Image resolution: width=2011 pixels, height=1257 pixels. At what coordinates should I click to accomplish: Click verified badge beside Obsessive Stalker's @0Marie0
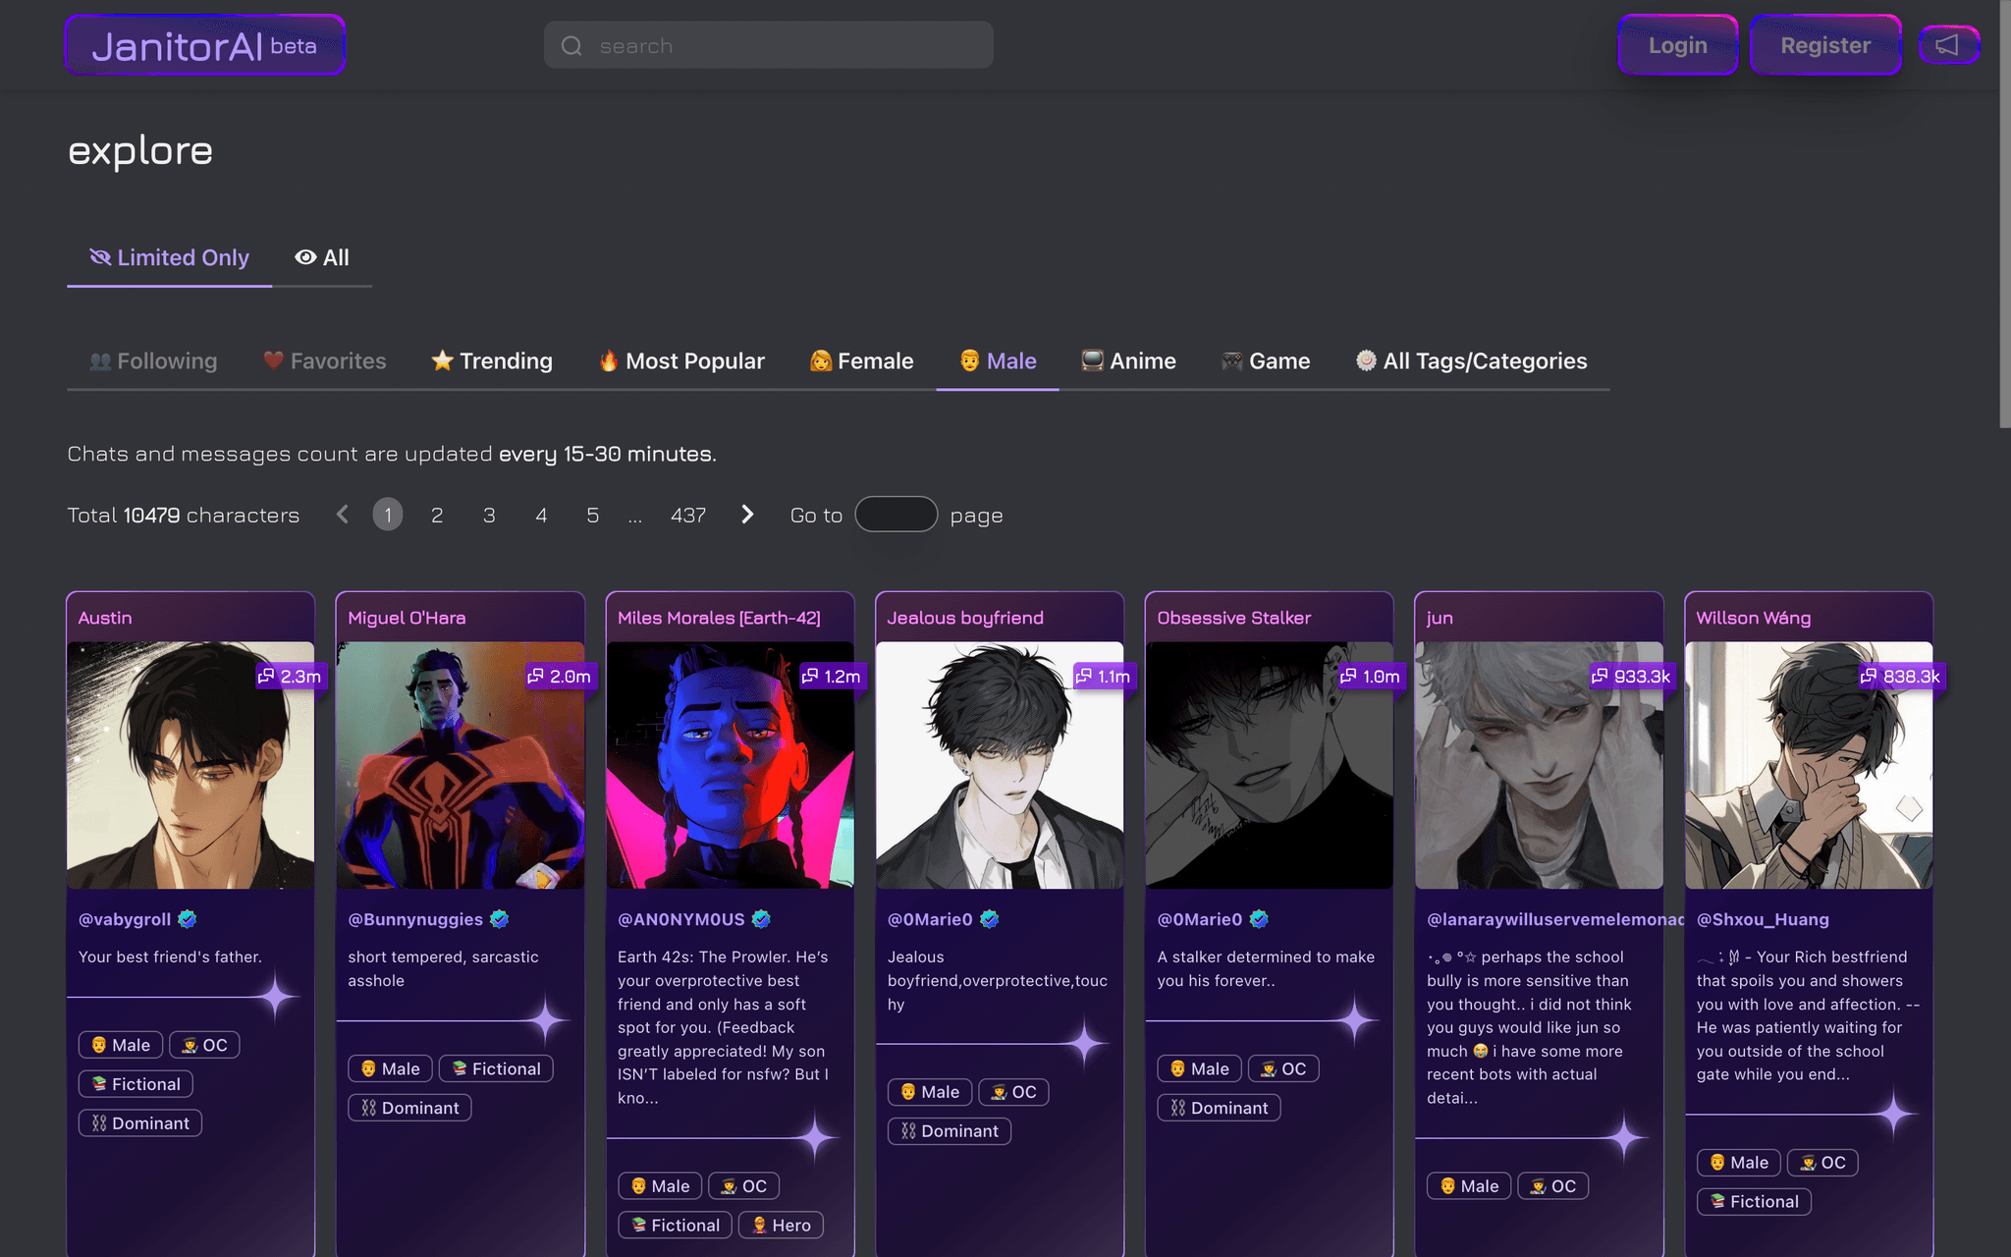(x=1260, y=919)
